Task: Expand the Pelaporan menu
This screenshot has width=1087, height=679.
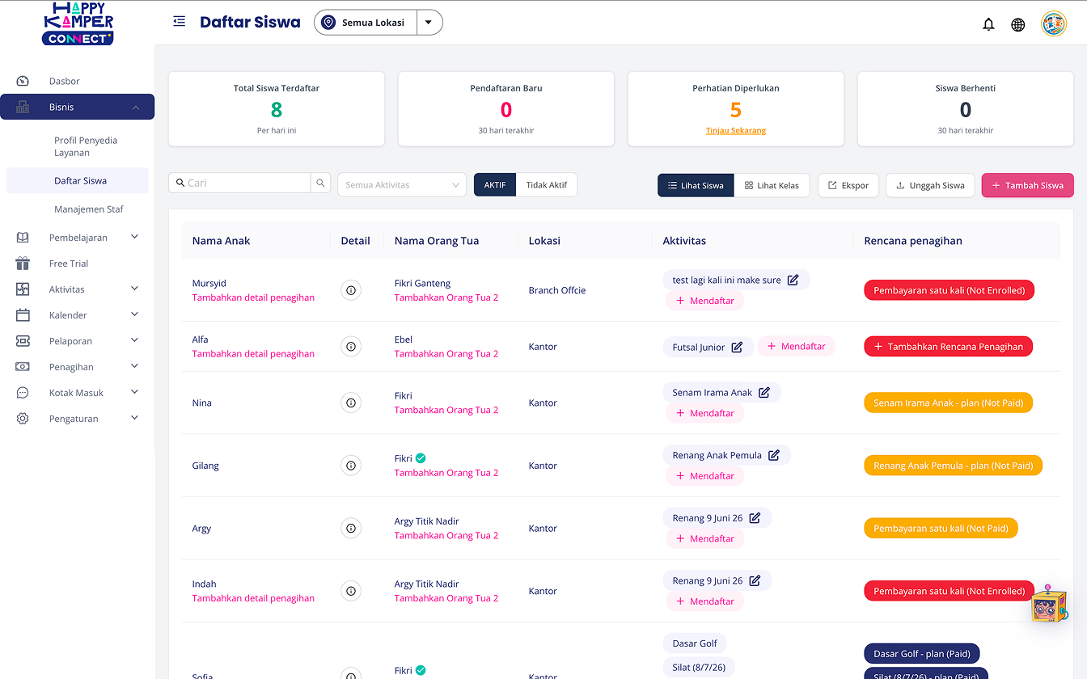Action: pyautogui.click(x=77, y=341)
